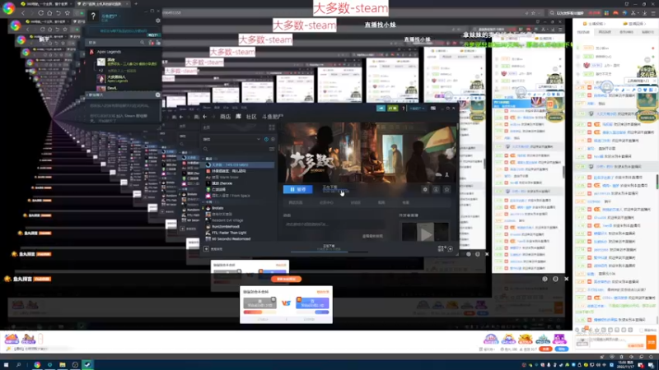Click the activity post input field in Steam
The width and height of the screenshot is (659, 370).
click(334, 224)
